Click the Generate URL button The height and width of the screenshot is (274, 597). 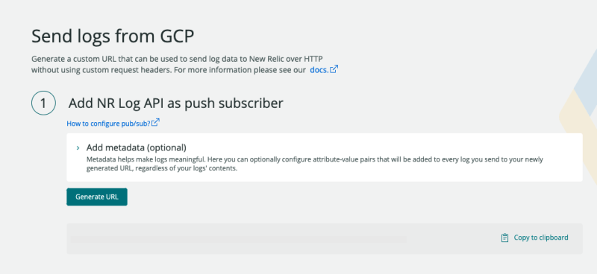[97, 197]
